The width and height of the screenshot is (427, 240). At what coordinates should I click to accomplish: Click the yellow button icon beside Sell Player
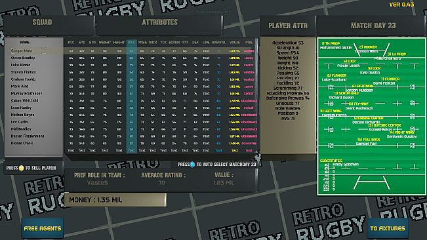(21, 168)
